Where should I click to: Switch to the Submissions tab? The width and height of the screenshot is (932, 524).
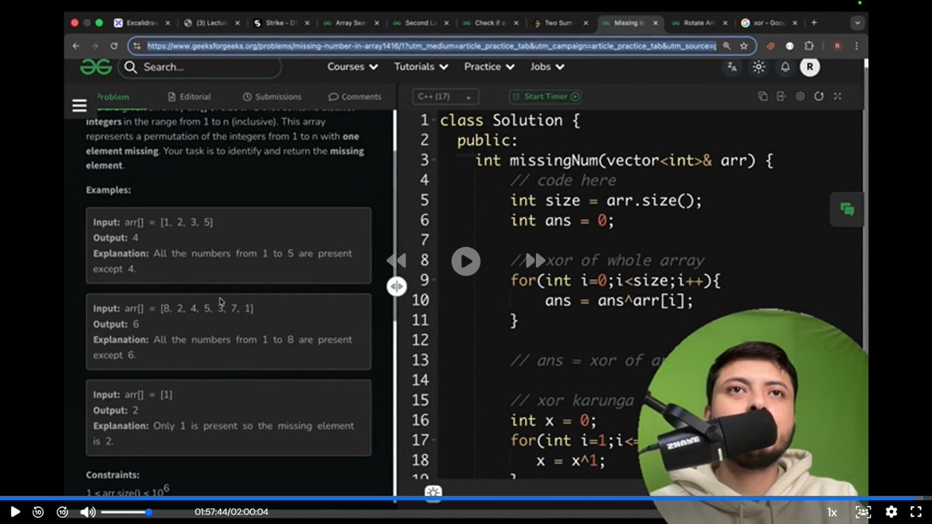tap(272, 97)
